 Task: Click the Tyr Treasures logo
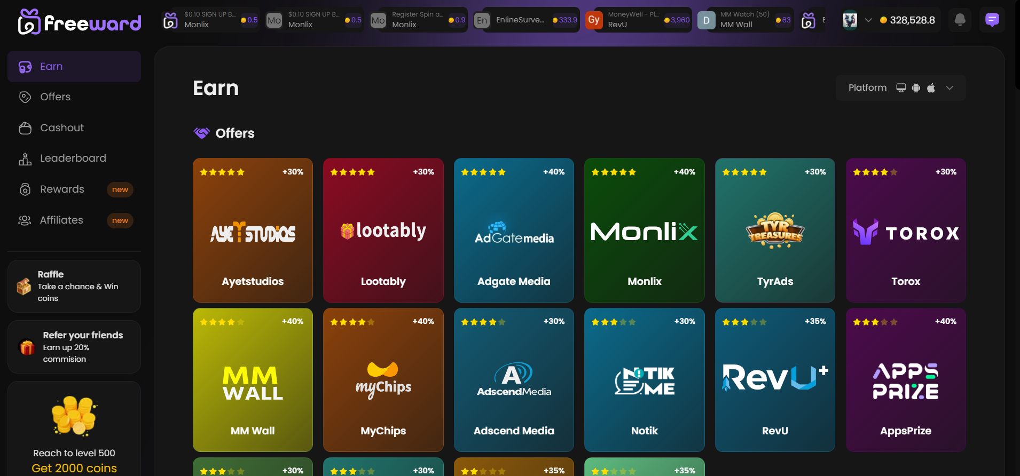point(775,231)
